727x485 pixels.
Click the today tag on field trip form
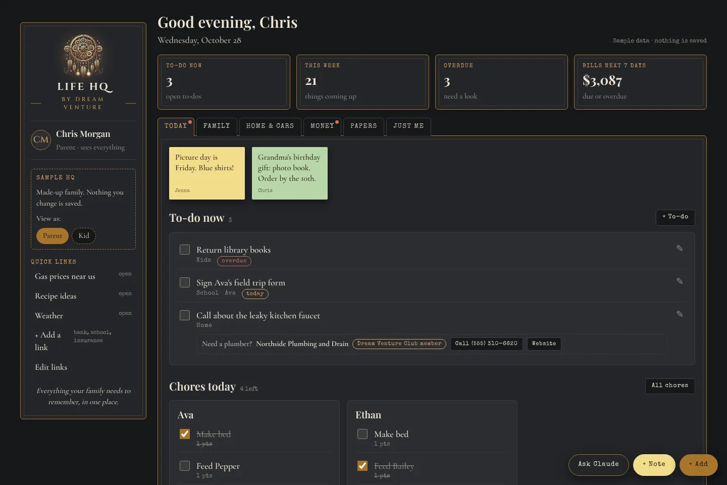point(255,294)
